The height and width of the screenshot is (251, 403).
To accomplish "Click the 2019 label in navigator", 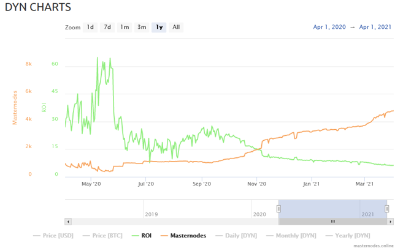I will pyautogui.click(x=152, y=214).
